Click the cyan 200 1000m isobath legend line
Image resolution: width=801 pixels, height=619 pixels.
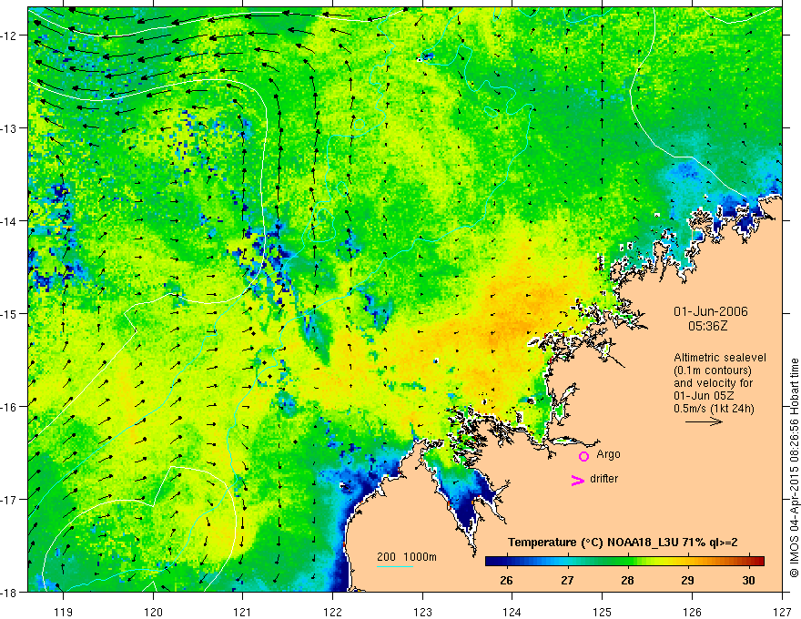pos(395,566)
